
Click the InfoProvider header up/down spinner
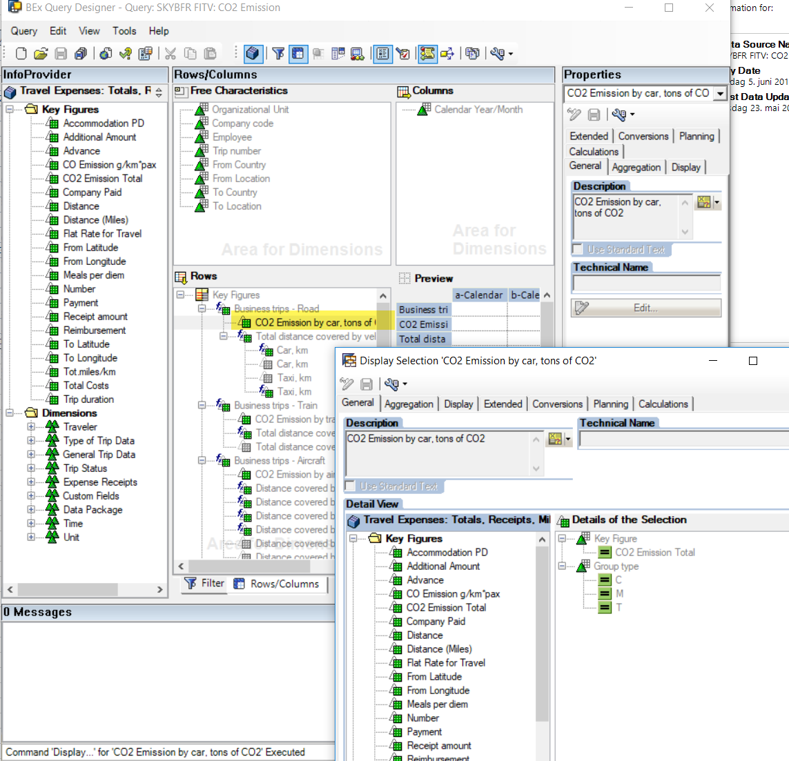pyautogui.click(x=159, y=92)
